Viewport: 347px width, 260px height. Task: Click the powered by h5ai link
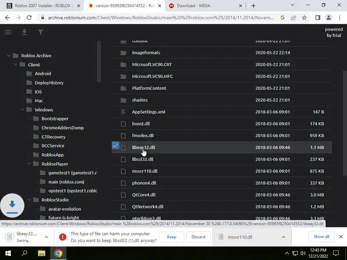click(x=334, y=32)
